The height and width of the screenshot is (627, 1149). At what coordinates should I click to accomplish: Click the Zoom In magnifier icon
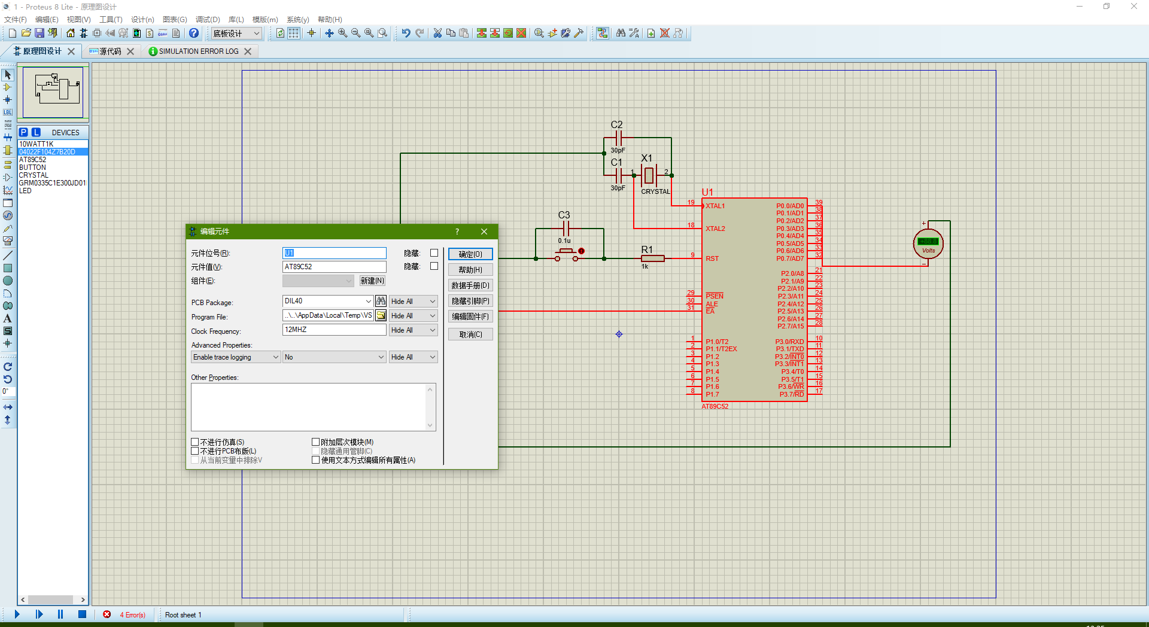pos(343,33)
